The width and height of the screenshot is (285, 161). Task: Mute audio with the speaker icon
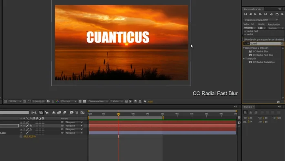pos(271,14)
